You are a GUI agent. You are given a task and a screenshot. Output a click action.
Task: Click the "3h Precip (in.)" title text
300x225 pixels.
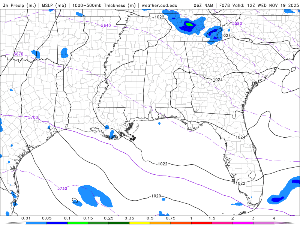click(19, 5)
